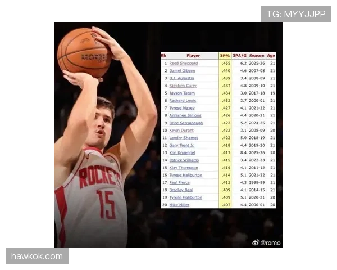Open the Landry Shamet link
The height and width of the screenshot is (270, 337).
point(183,138)
